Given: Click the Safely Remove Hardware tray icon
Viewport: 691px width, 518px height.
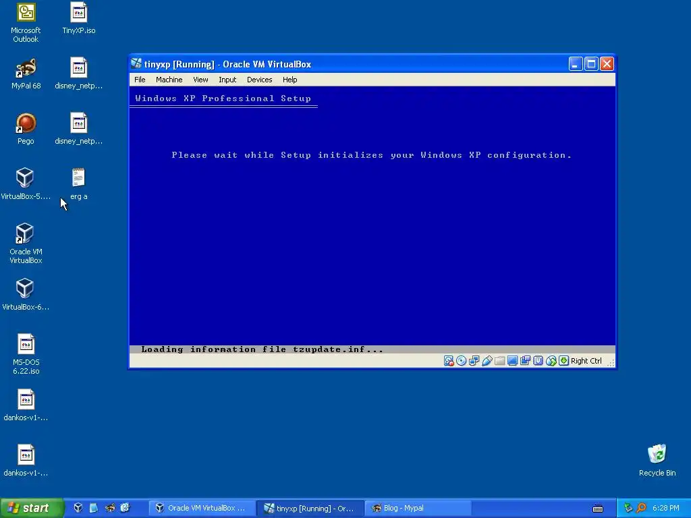Looking at the screenshot, I should pyautogui.click(x=628, y=508).
